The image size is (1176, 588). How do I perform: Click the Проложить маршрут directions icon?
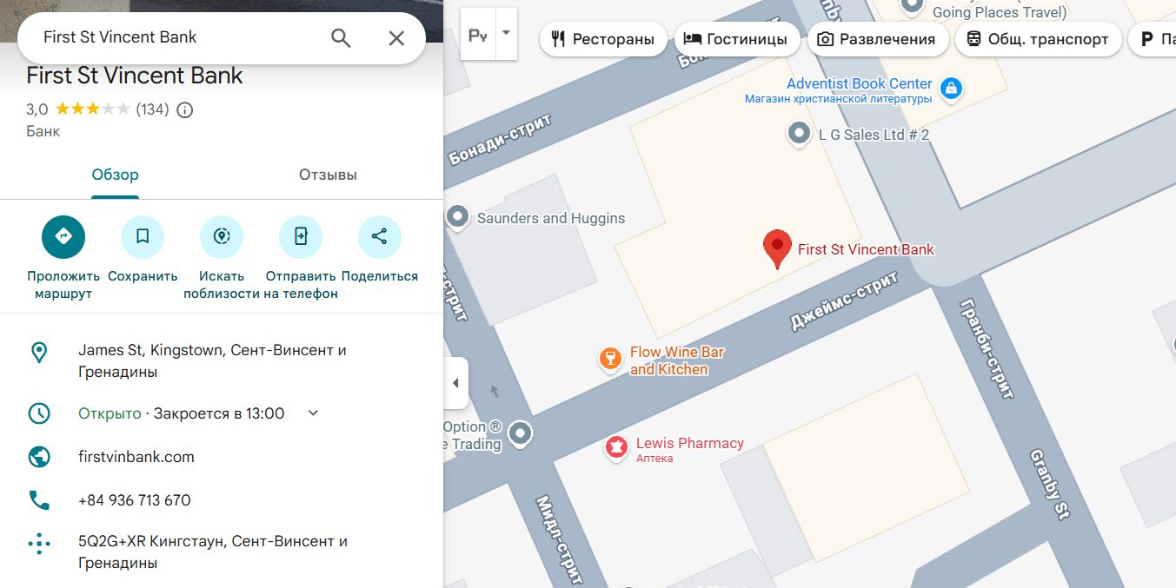[63, 236]
